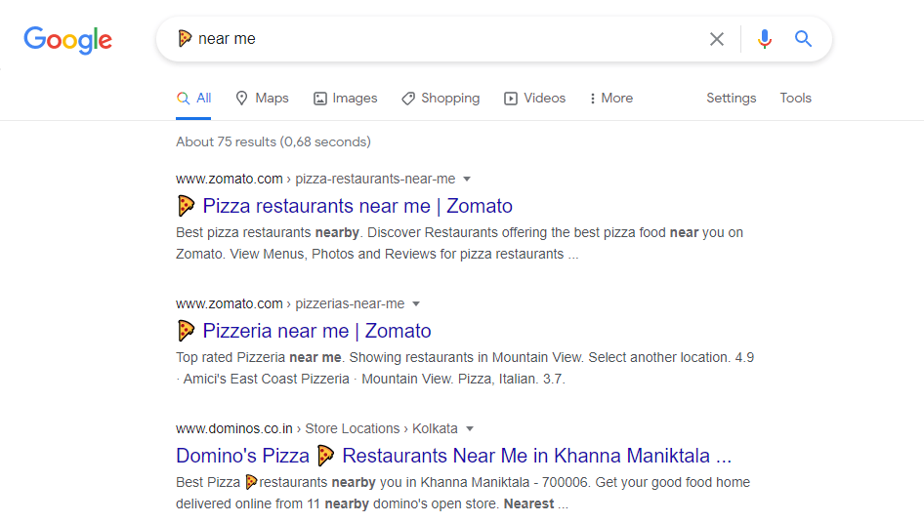Click the blue magnifying glass search button
The image size is (924, 523).
[x=804, y=39]
